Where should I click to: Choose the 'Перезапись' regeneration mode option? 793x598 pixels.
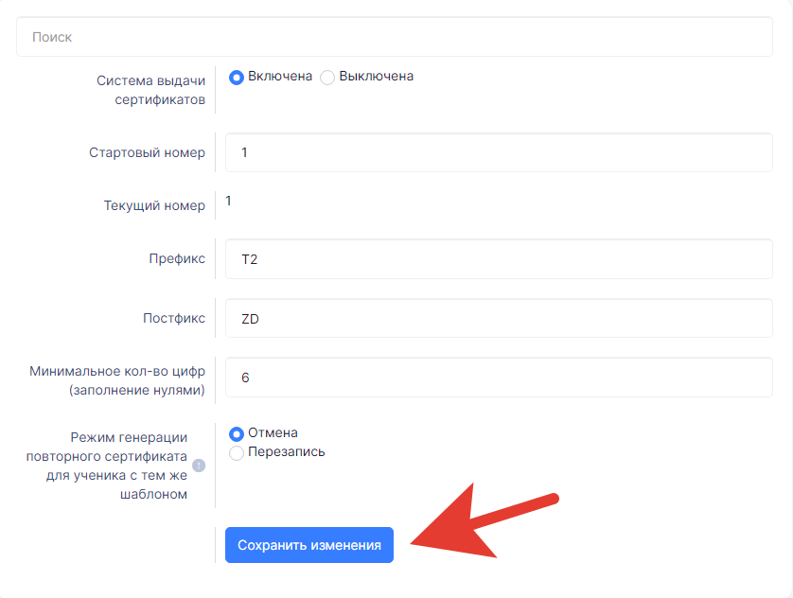(x=237, y=453)
